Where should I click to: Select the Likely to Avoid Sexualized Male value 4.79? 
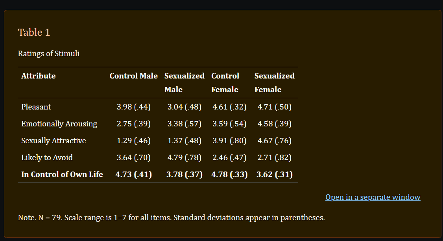(184, 157)
